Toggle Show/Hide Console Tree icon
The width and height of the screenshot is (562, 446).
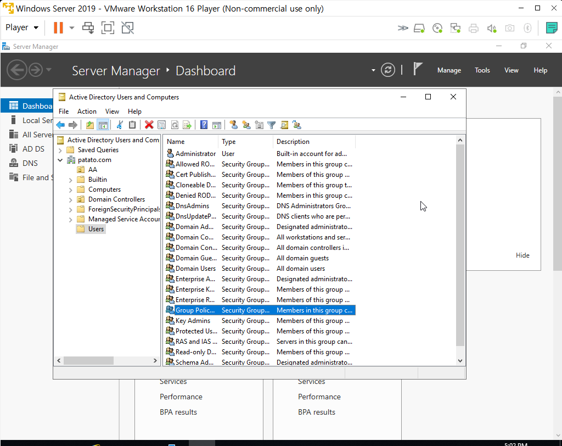tap(103, 125)
